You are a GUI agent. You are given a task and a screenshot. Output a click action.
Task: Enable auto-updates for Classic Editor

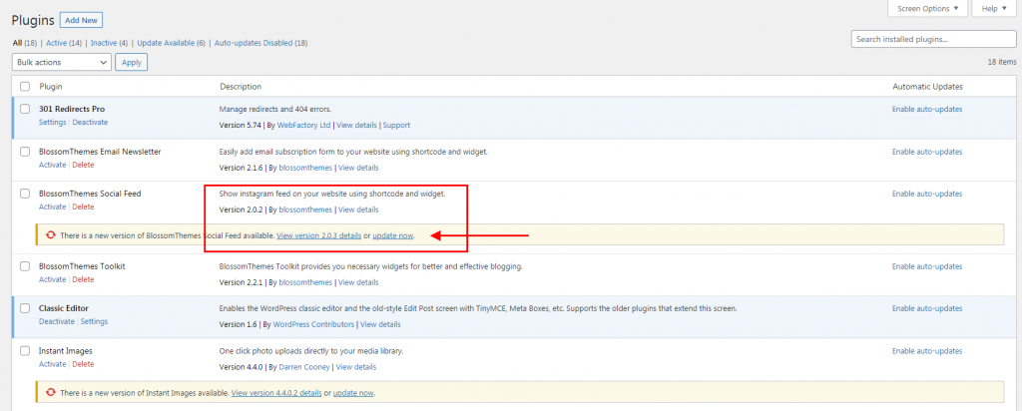click(x=926, y=308)
